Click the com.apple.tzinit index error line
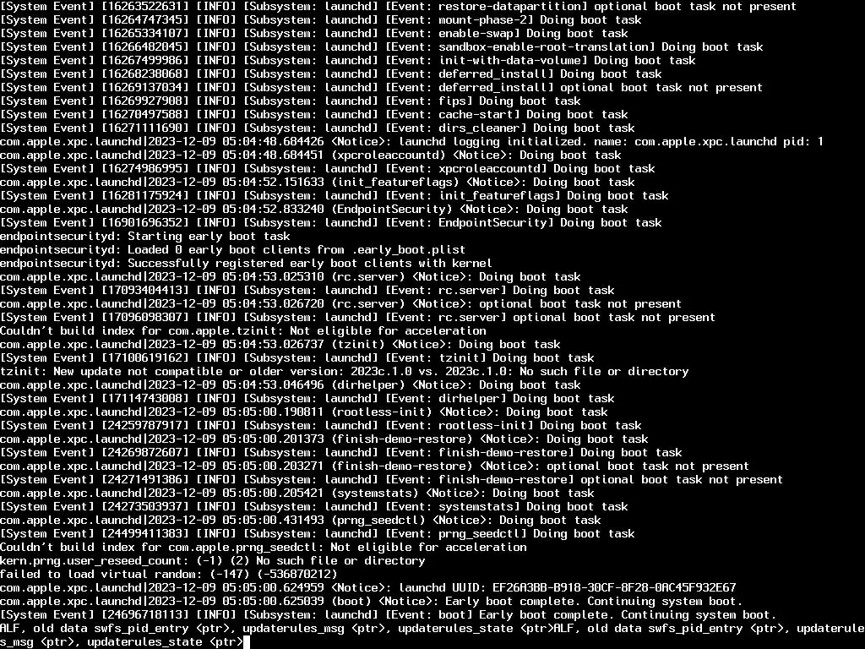Viewport: 865px width, 649px height. (x=243, y=331)
